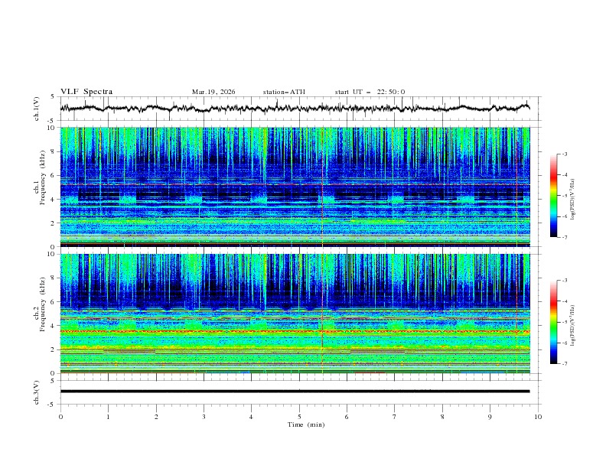This screenshot has width=606, height=468.
Task: Click the ch.1 voltage waveform trace
Action: (295, 108)
